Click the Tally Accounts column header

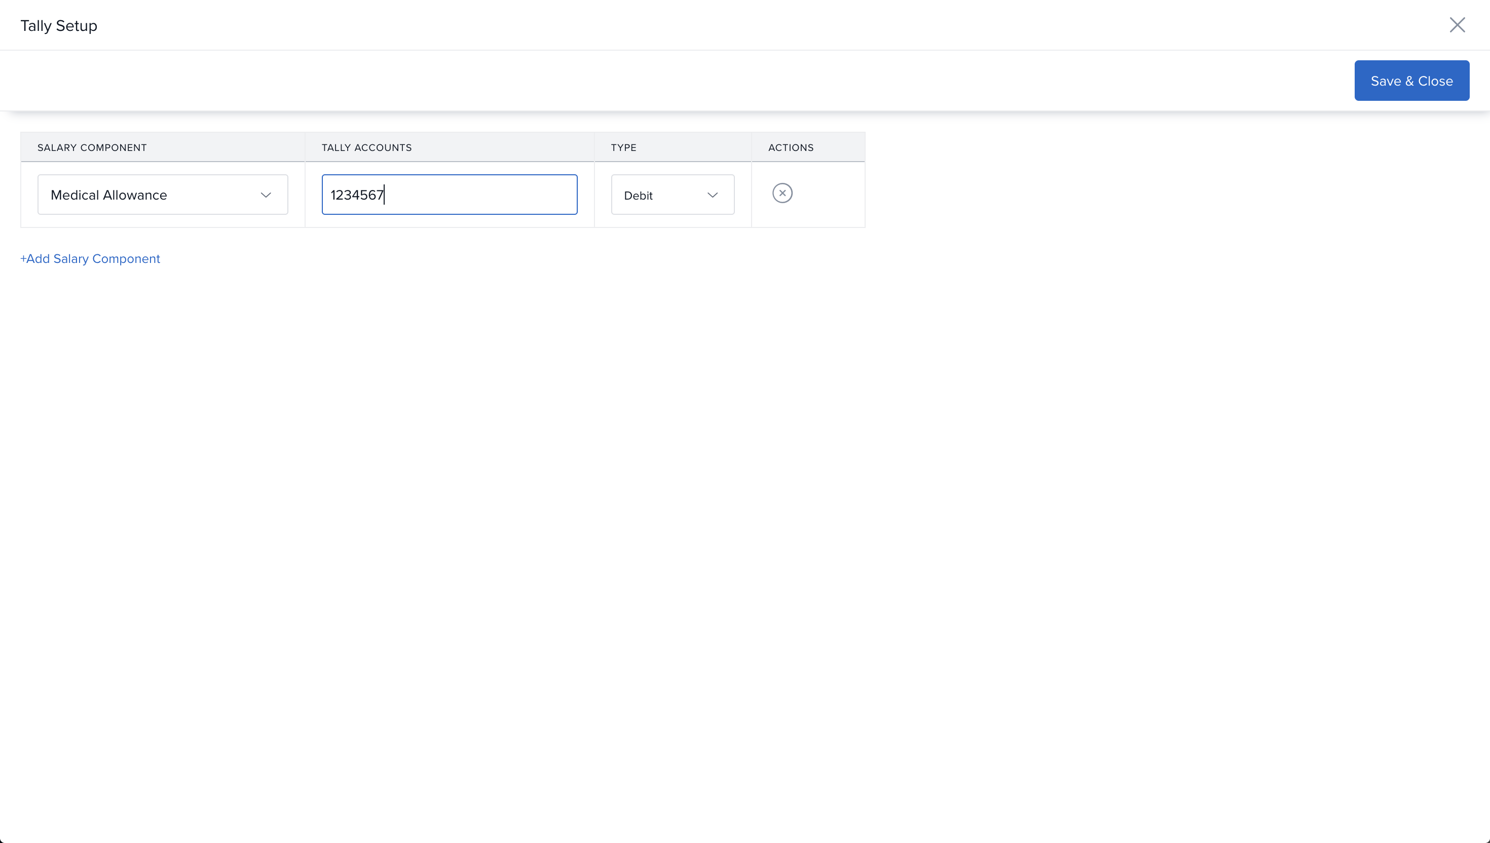coord(366,147)
